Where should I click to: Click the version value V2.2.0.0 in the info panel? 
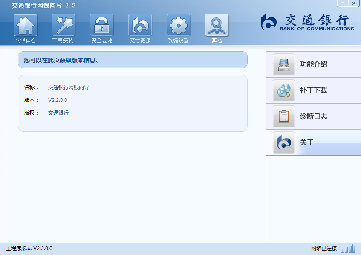coord(58,100)
